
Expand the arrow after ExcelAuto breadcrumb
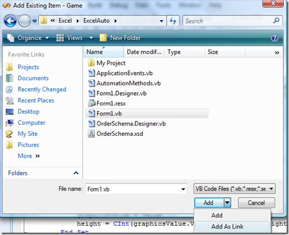[x=116, y=21]
